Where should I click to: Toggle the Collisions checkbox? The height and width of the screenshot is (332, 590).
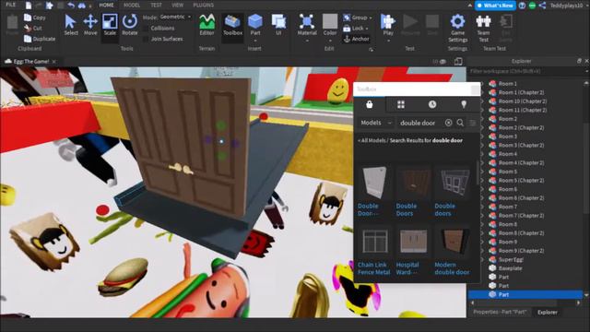(x=146, y=29)
